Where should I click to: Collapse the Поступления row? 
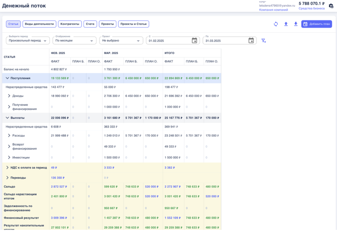point(7,78)
